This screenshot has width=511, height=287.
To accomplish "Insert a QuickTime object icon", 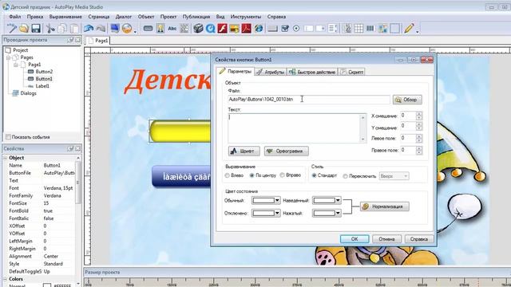I will [x=210, y=29].
